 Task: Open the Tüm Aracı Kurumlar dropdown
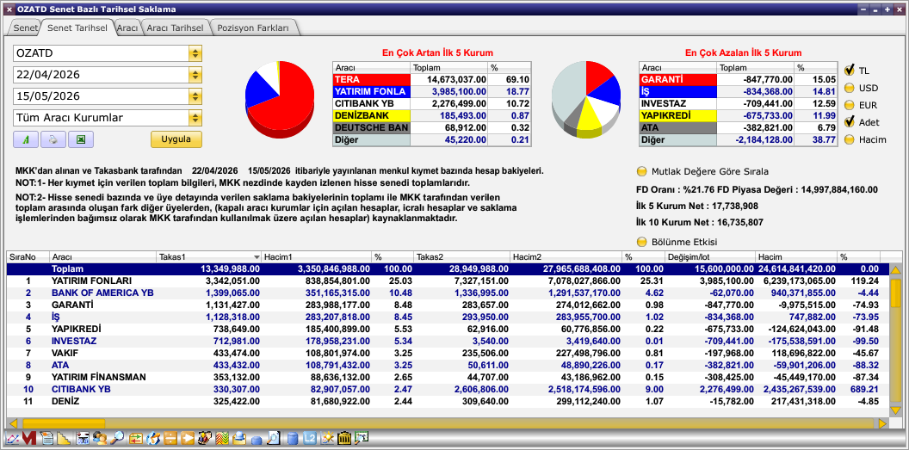195,118
